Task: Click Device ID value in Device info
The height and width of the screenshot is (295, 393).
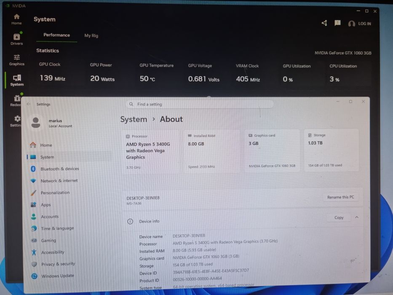Action: click(211, 271)
